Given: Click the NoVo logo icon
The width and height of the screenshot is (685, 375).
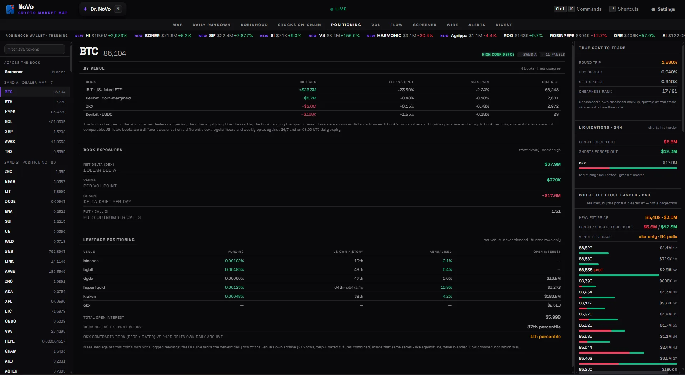Looking at the screenshot, I should [x=10, y=9].
